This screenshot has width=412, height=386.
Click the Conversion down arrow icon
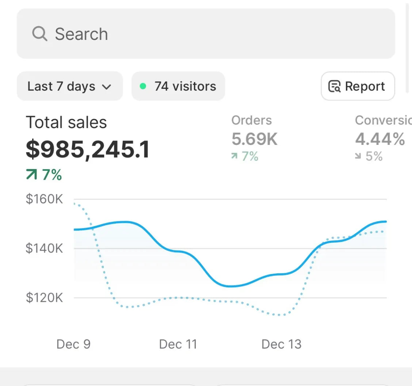tap(358, 157)
